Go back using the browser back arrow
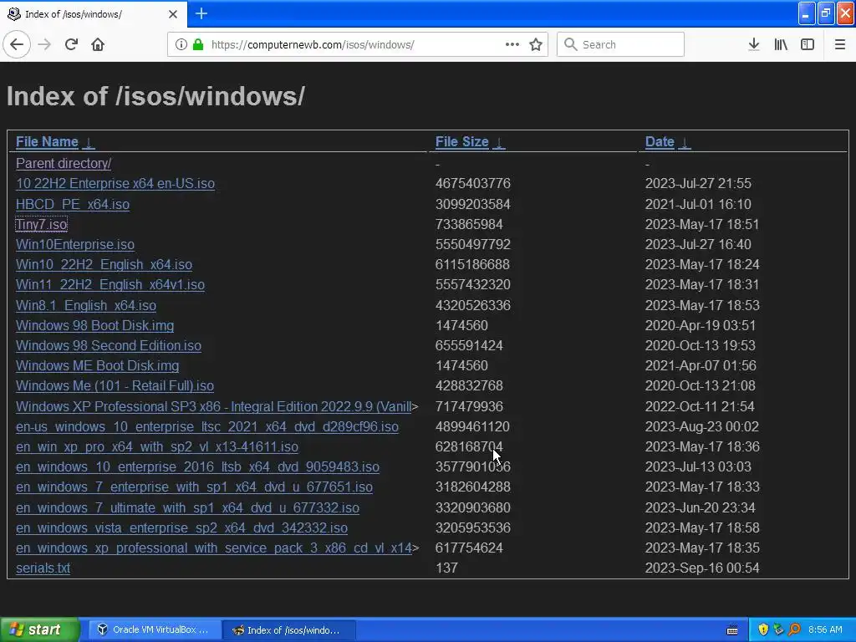856x642 pixels. pos(17,44)
